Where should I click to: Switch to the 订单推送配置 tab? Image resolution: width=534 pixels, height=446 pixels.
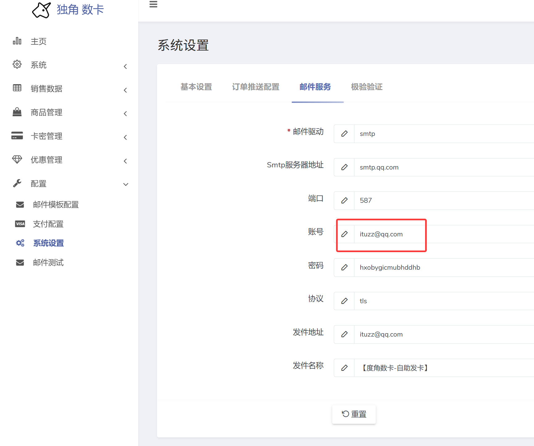pyautogui.click(x=256, y=87)
